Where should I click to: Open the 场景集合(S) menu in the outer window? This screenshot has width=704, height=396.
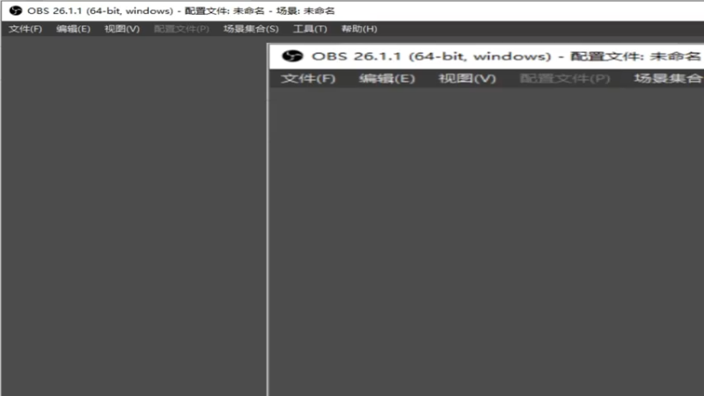(251, 29)
